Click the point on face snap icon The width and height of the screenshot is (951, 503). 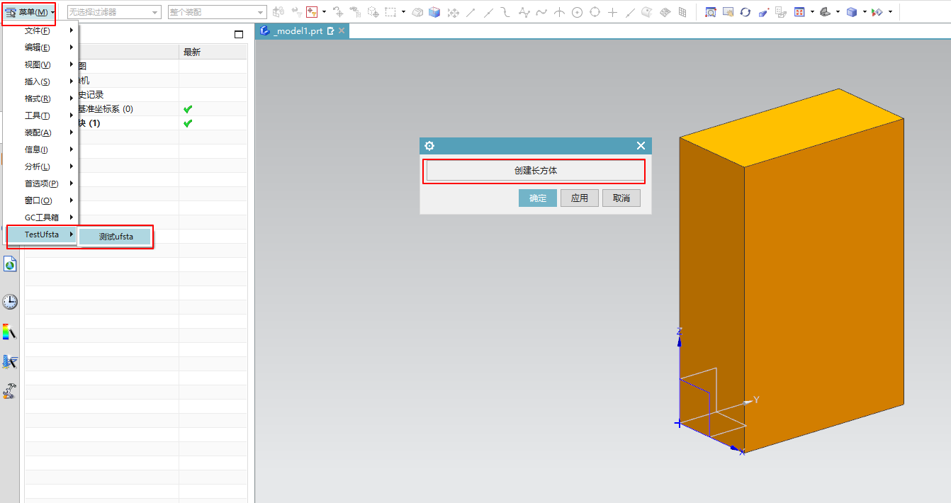pos(647,12)
